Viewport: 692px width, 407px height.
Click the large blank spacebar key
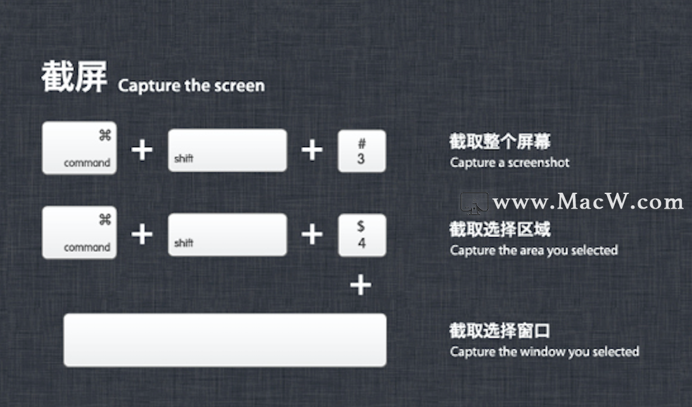(225, 340)
